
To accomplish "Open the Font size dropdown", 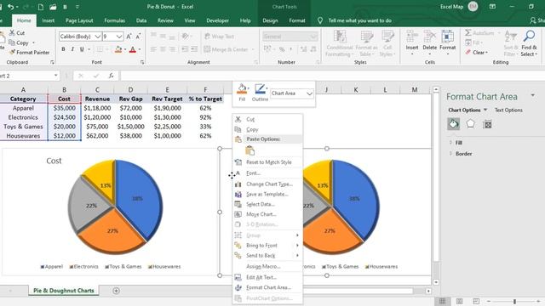I will point(119,37).
